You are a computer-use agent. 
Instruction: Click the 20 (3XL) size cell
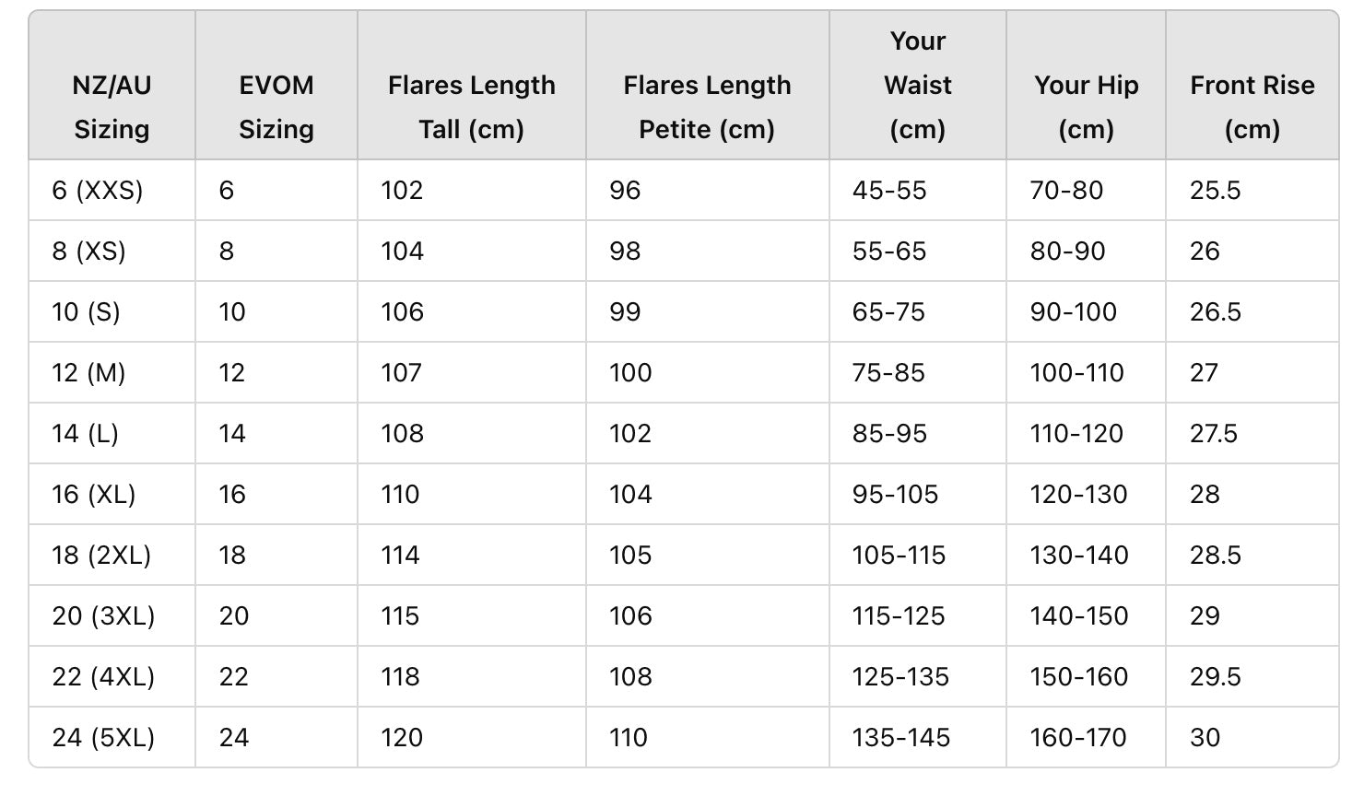pyautogui.click(x=103, y=616)
